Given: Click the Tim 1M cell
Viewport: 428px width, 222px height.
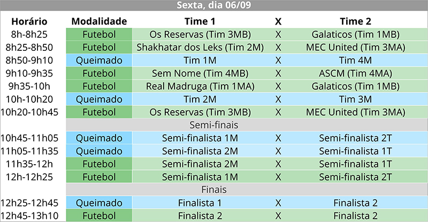Looking at the screenshot, I should [200, 60].
